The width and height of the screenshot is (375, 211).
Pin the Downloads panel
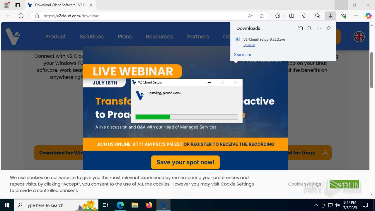pyautogui.click(x=328, y=28)
